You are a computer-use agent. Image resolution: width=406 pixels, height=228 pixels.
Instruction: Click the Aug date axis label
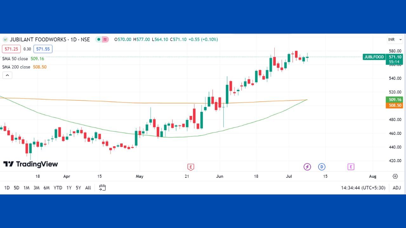pyautogui.click(x=373, y=176)
